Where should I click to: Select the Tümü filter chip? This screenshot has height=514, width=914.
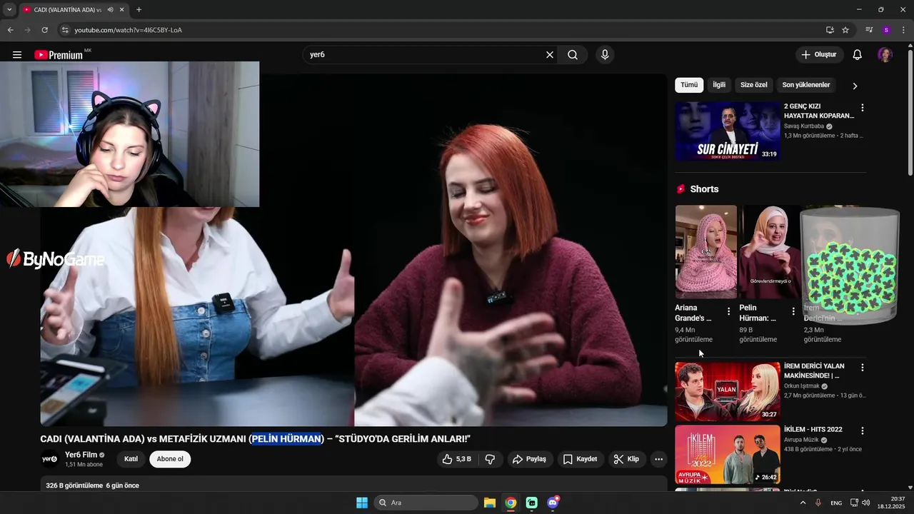[x=689, y=85]
